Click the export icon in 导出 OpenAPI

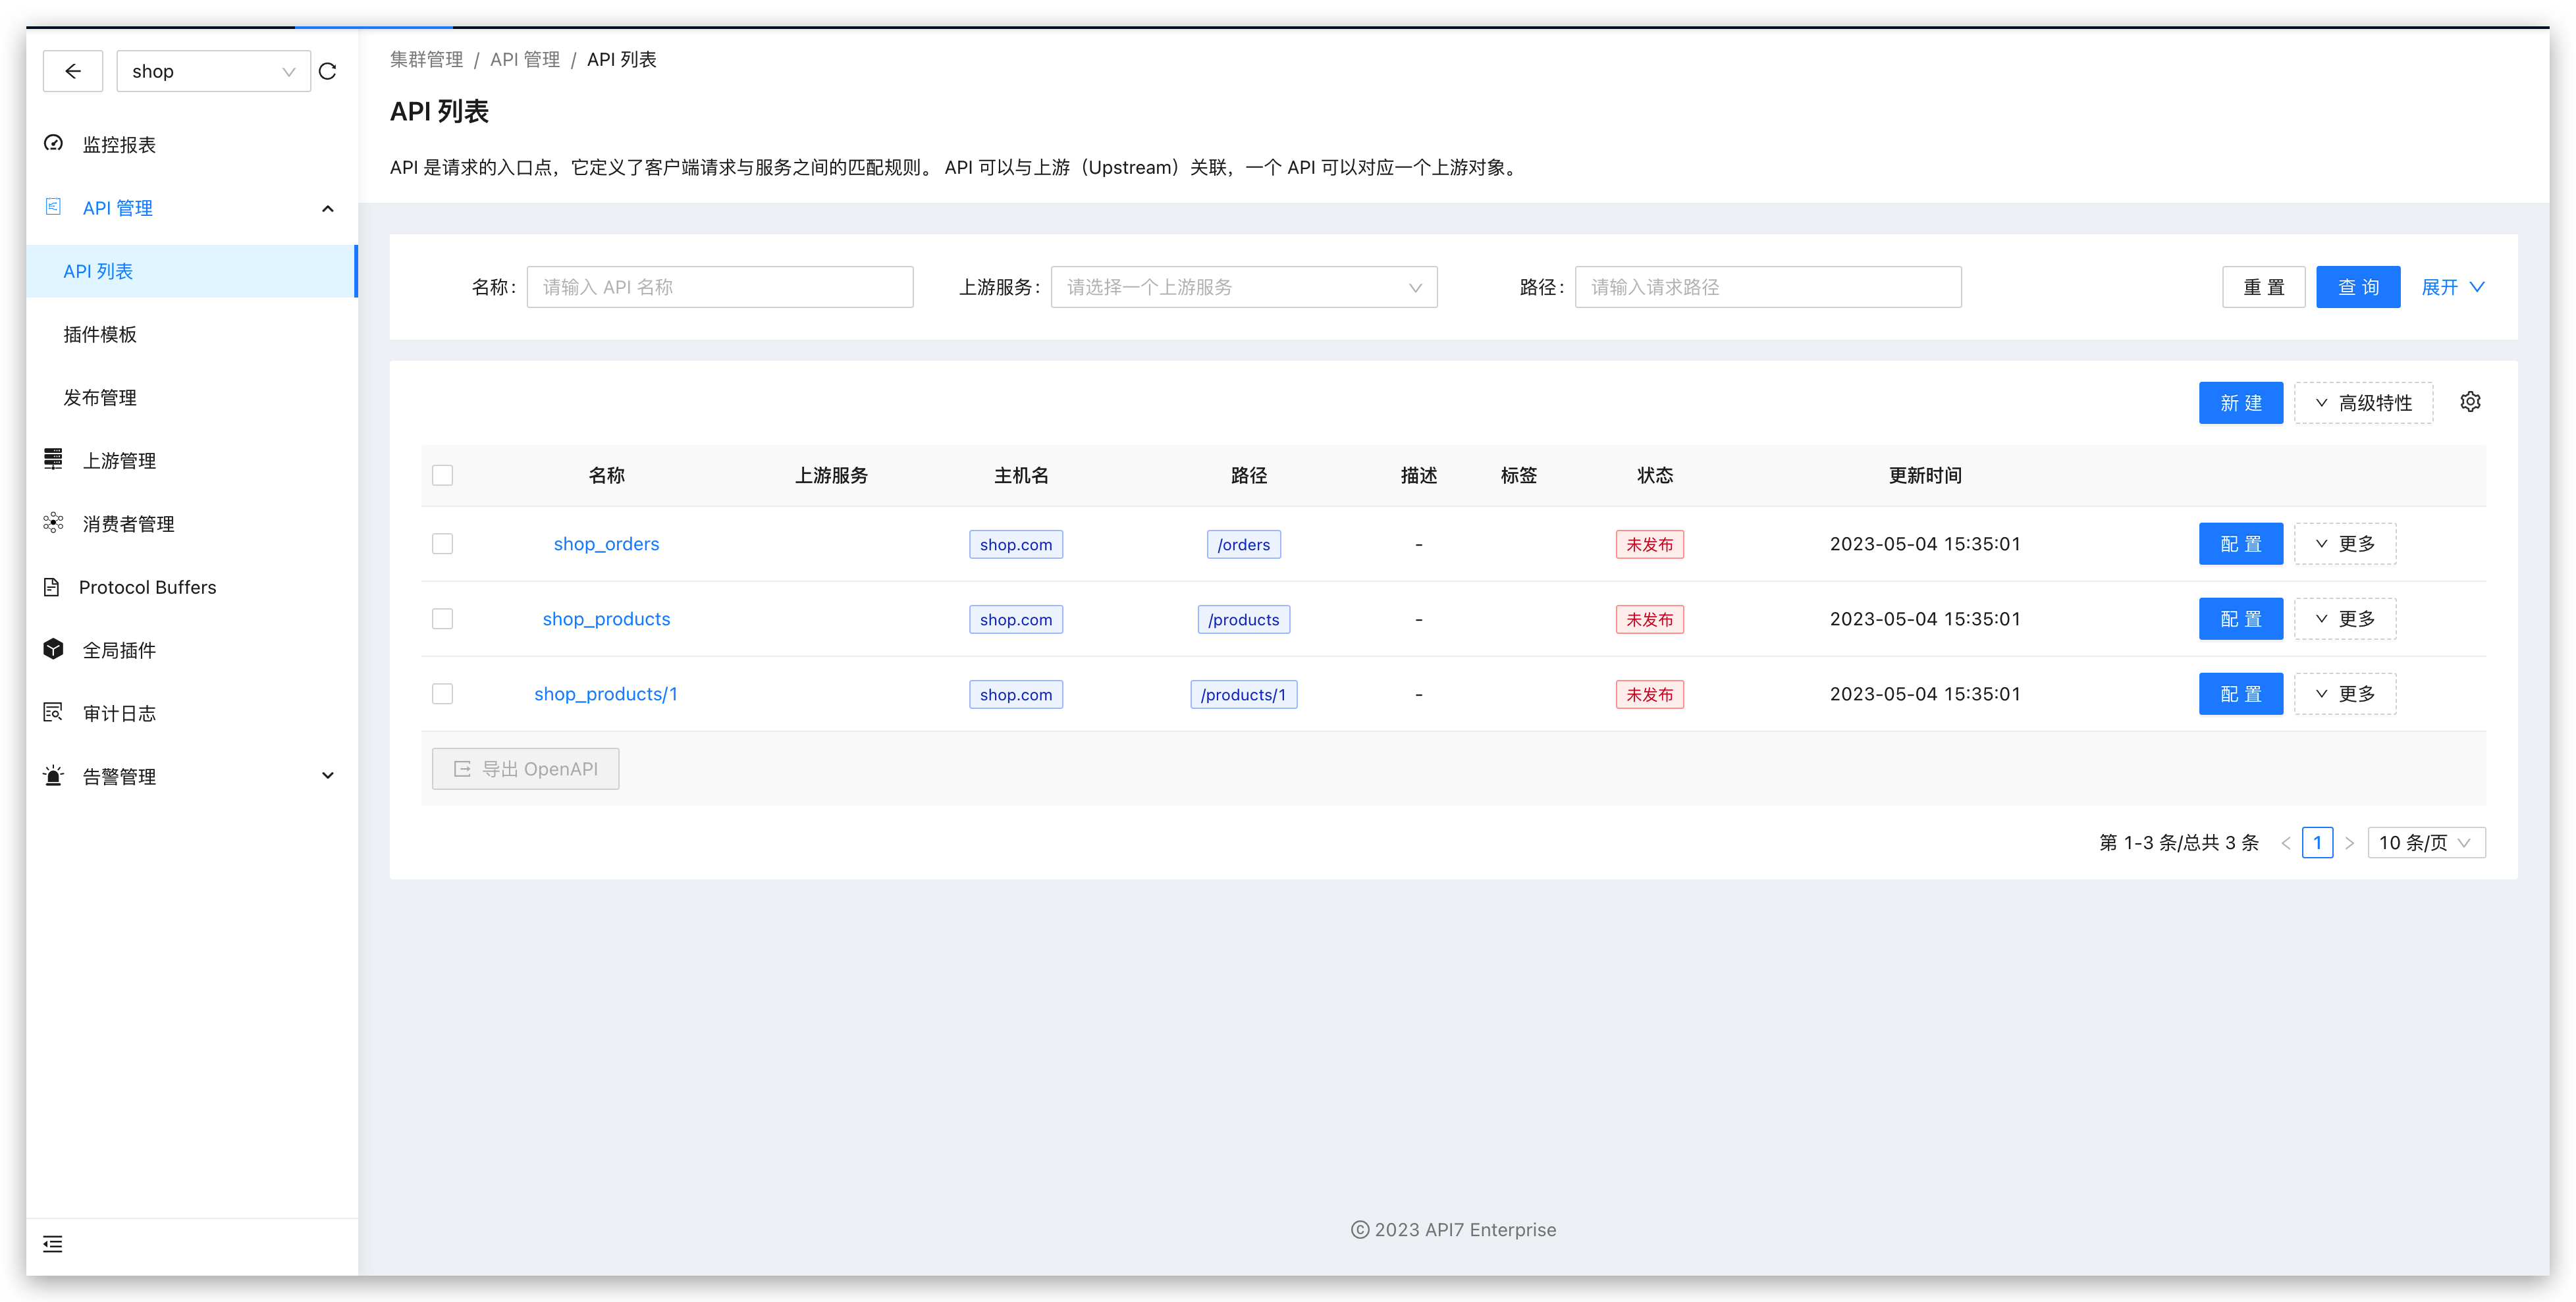462,769
